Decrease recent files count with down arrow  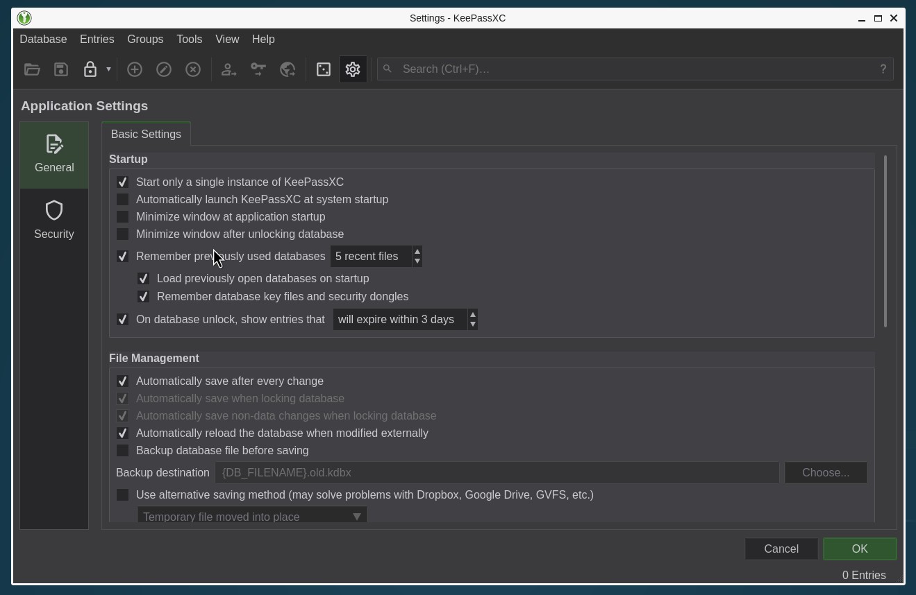[417, 261]
